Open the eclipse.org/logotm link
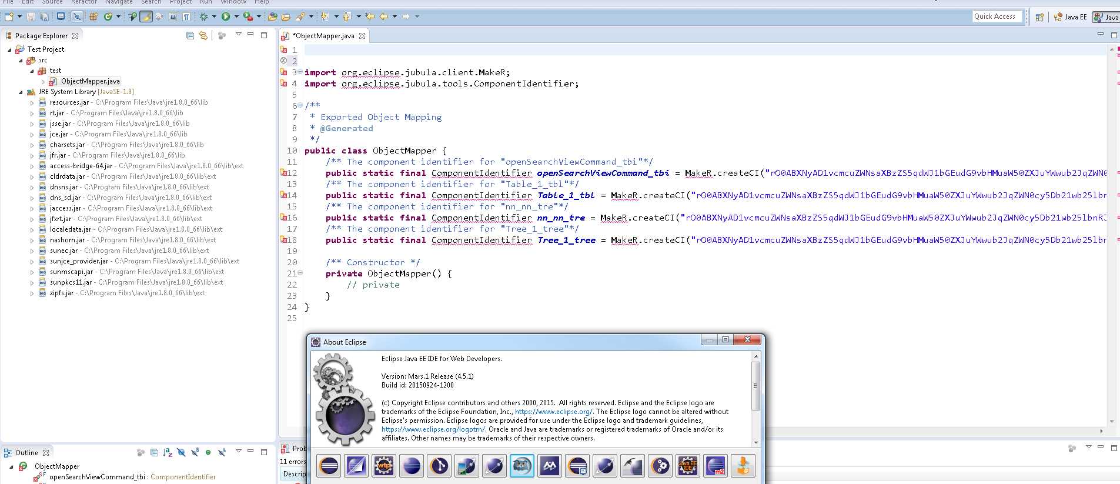 [x=433, y=429]
